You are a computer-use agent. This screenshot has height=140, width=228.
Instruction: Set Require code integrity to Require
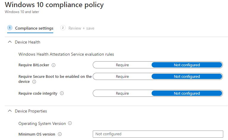[x=122, y=93]
